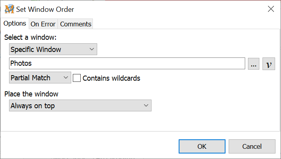
Task: Switch to the On Error tab
Action: [43, 24]
